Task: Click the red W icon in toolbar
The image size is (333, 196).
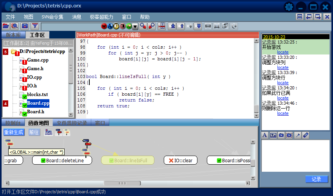Action: 104,26
